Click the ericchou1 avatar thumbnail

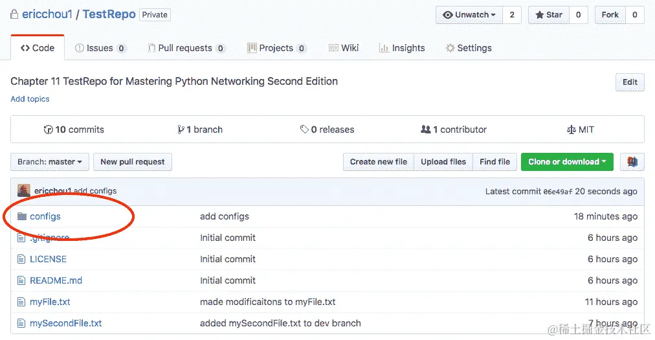point(24,191)
